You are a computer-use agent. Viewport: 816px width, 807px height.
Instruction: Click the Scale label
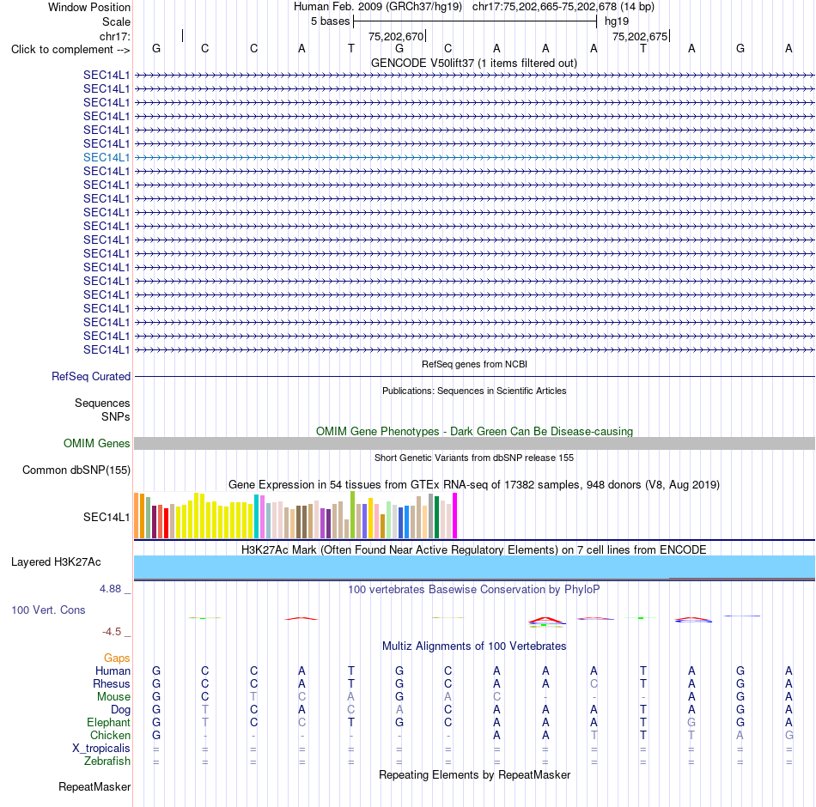[116, 21]
